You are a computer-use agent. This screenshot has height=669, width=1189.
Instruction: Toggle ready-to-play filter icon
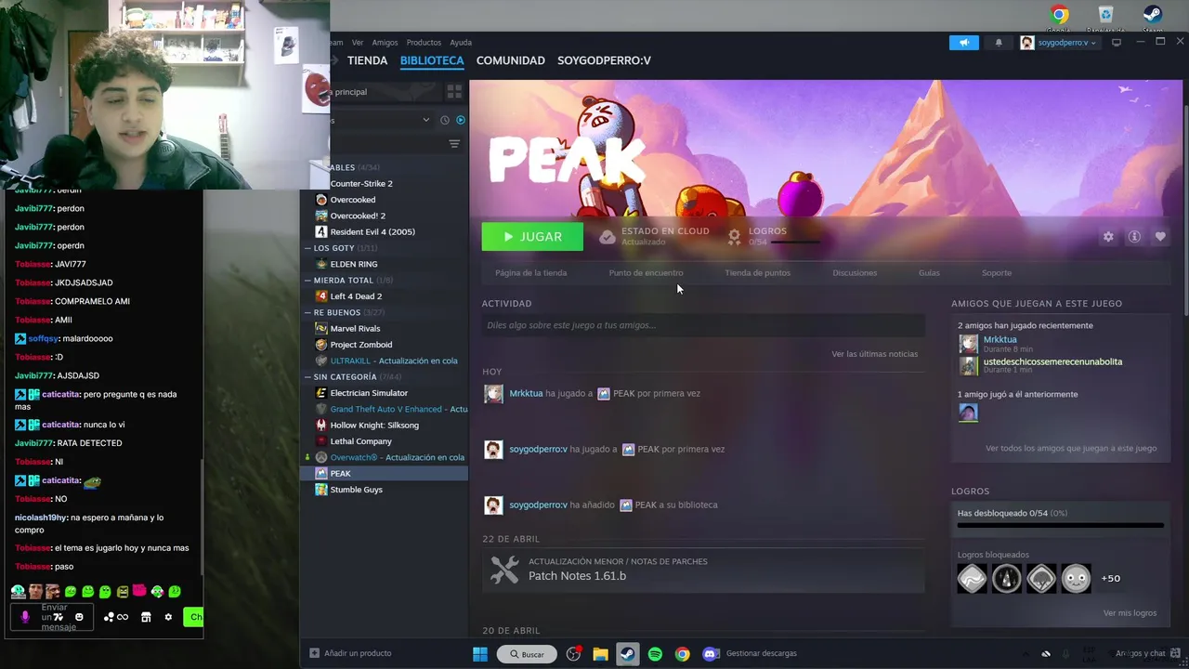pos(461,120)
